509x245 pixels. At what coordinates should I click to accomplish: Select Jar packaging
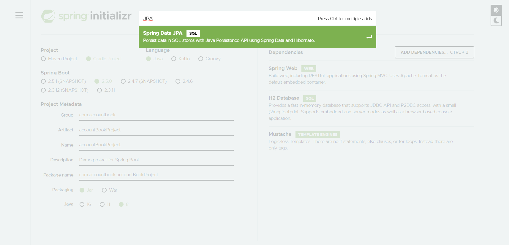click(86, 190)
